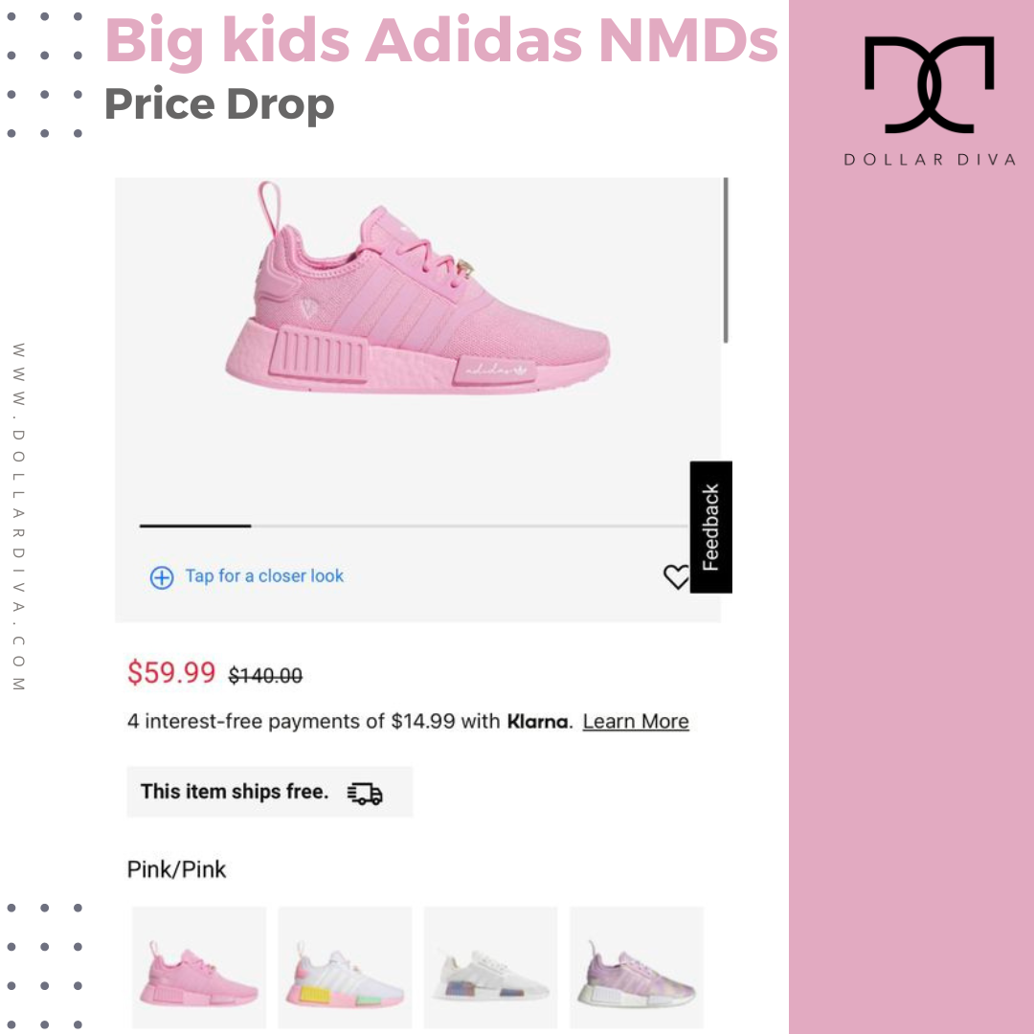Click the vertical scrollbar beside the image
This screenshot has width=1034, height=1034.
[726, 259]
